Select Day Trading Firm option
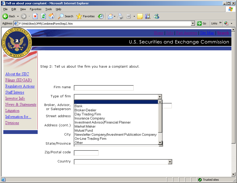Screen dimensions: 237x183 (x=116, y=114)
